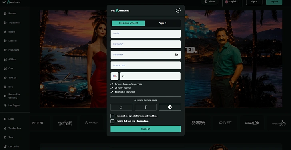Screen dimensions: 291x150
Task: Click 'or register via social media' text
Action: [145, 100]
